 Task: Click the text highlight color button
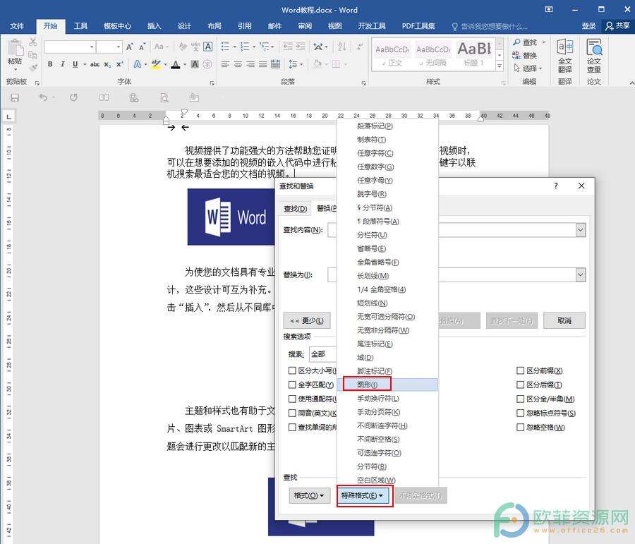(x=156, y=64)
